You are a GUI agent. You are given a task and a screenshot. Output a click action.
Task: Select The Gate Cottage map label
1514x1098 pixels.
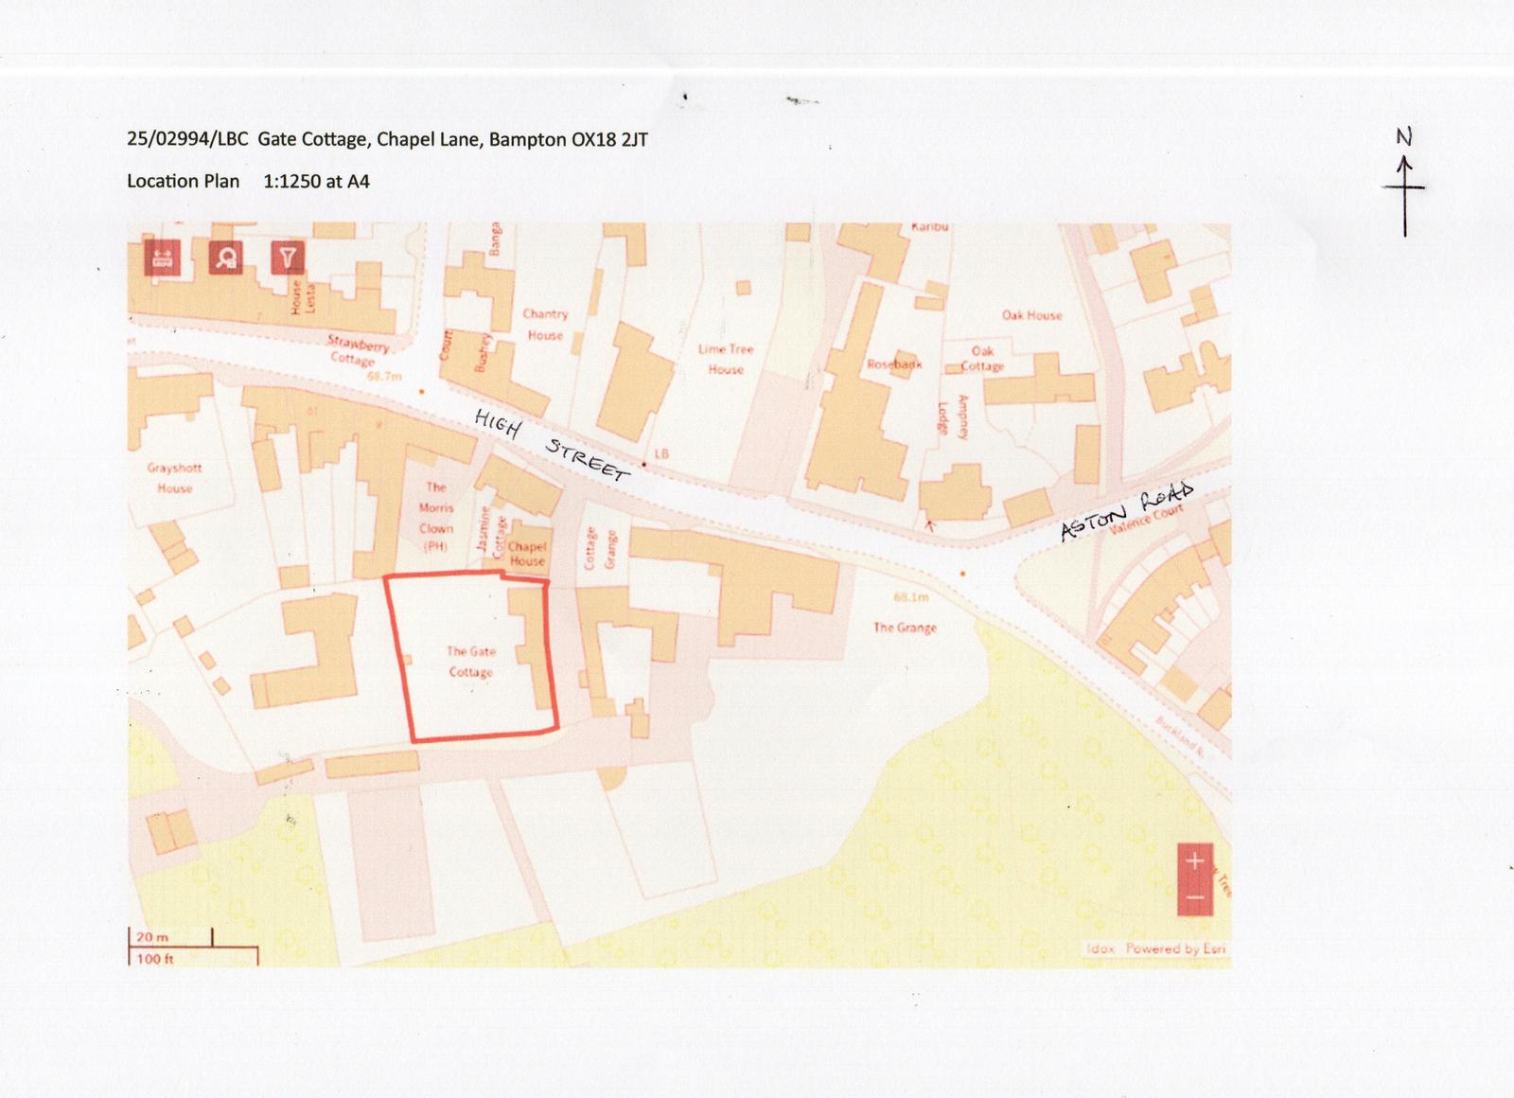click(471, 662)
